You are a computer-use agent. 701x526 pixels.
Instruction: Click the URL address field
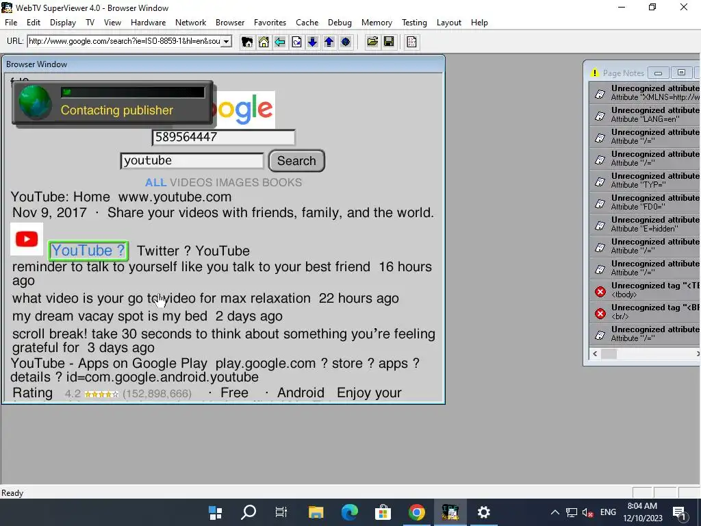pyautogui.click(x=125, y=42)
